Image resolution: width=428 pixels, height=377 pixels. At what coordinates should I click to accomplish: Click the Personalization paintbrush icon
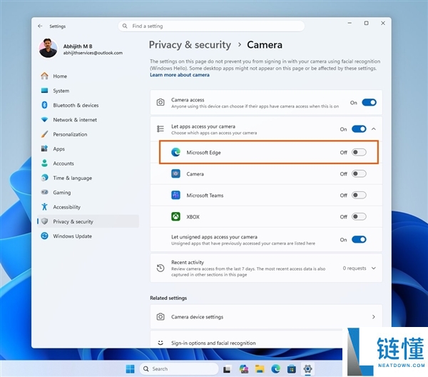click(44, 134)
